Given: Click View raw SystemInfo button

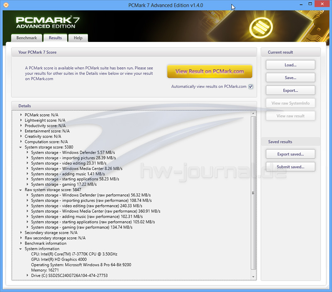Looking at the screenshot, I should click(x=290, y=103).
